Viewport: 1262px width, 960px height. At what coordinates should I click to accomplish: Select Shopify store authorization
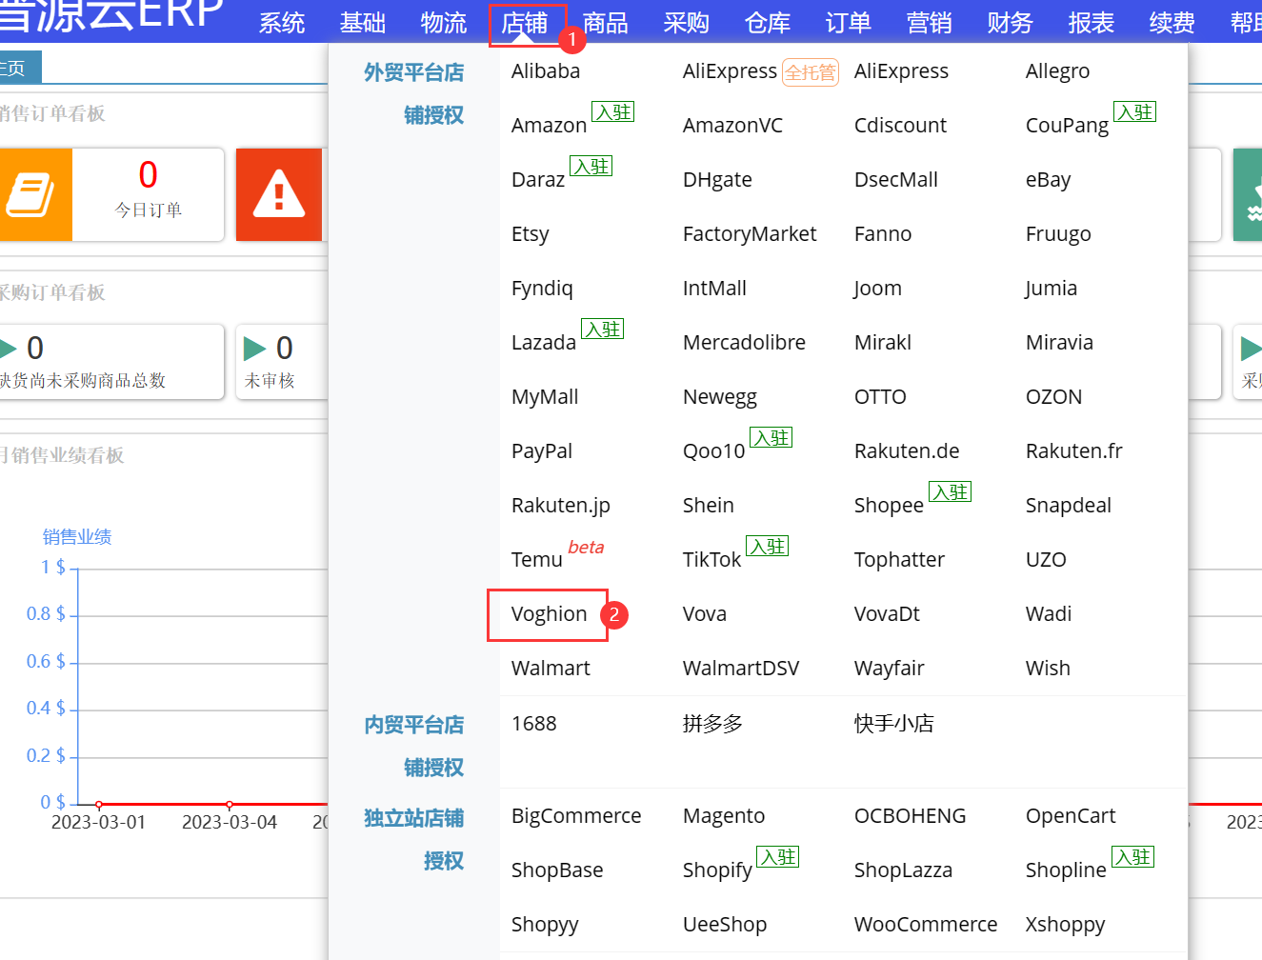[717, 870]
